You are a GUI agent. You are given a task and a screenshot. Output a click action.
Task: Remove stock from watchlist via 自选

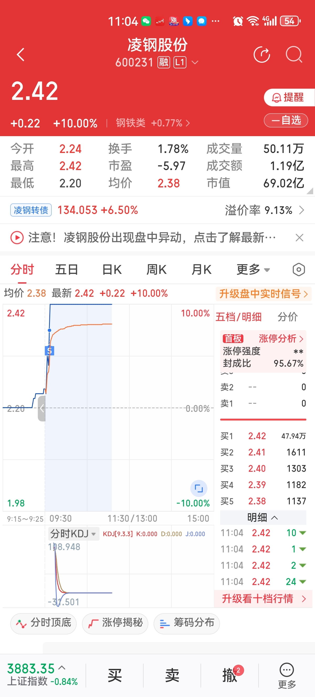tap(286, 120)
